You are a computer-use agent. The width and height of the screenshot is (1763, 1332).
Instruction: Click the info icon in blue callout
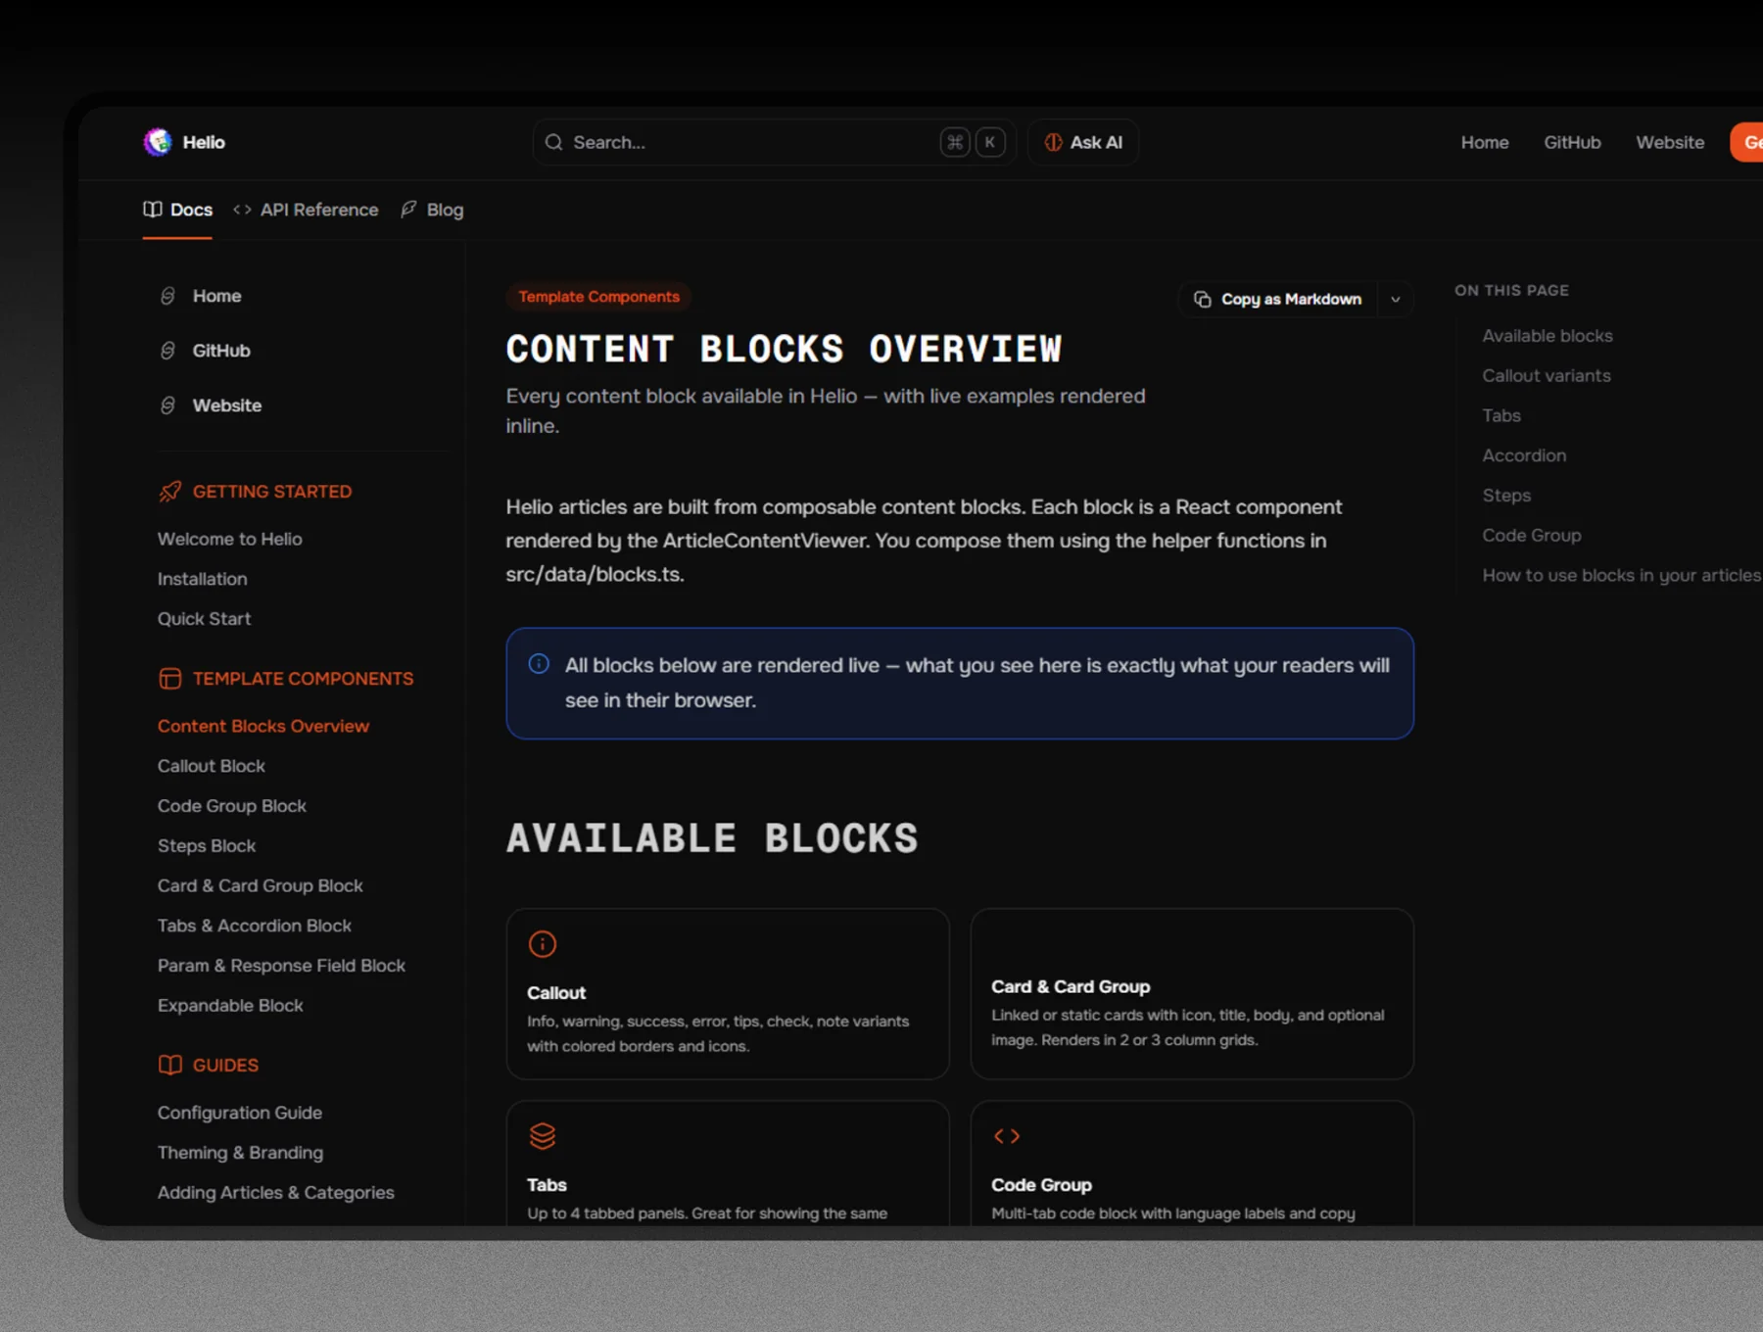point(539,664)
